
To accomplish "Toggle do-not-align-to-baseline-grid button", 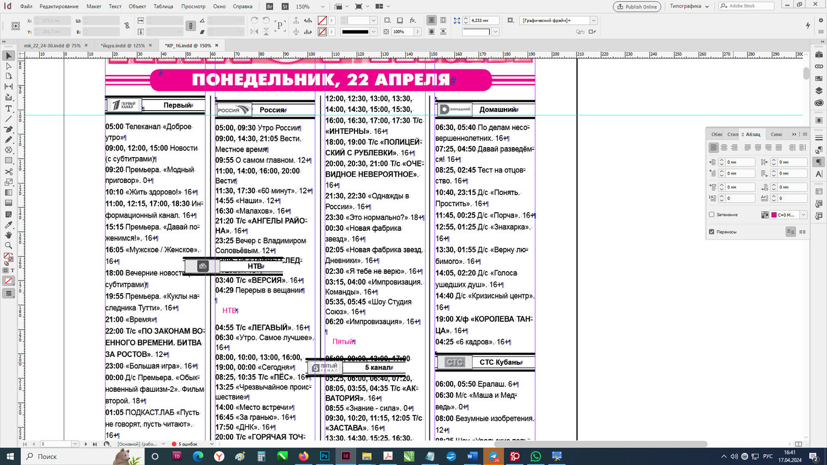I will pyautogui.click(x=791, y=232).
